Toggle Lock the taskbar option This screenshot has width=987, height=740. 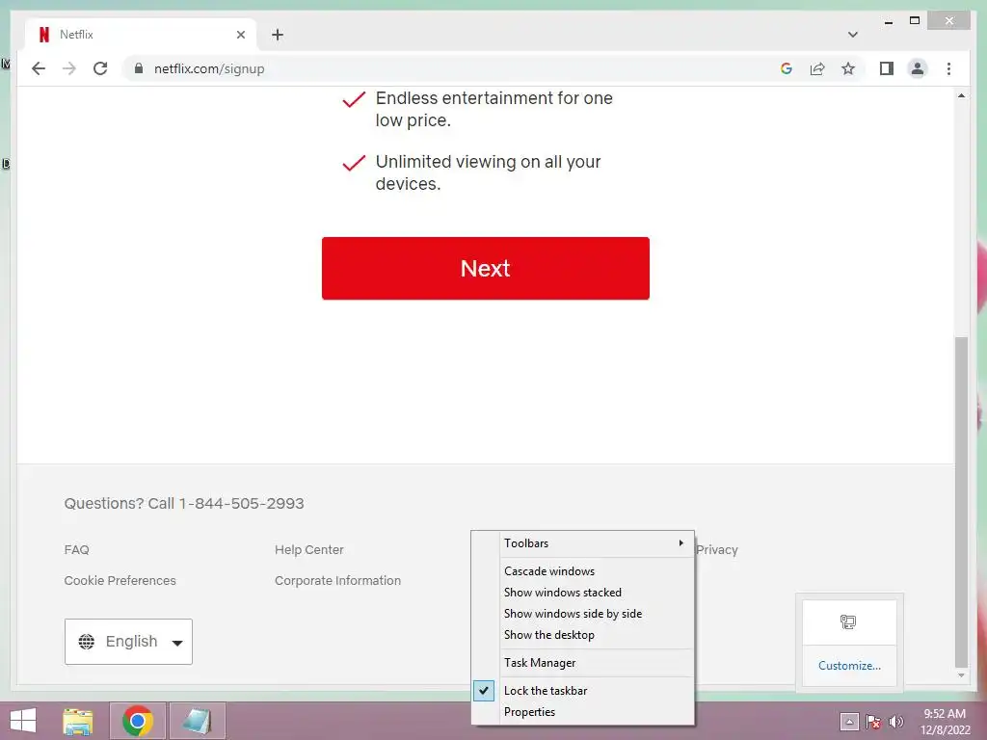[583, 690]
